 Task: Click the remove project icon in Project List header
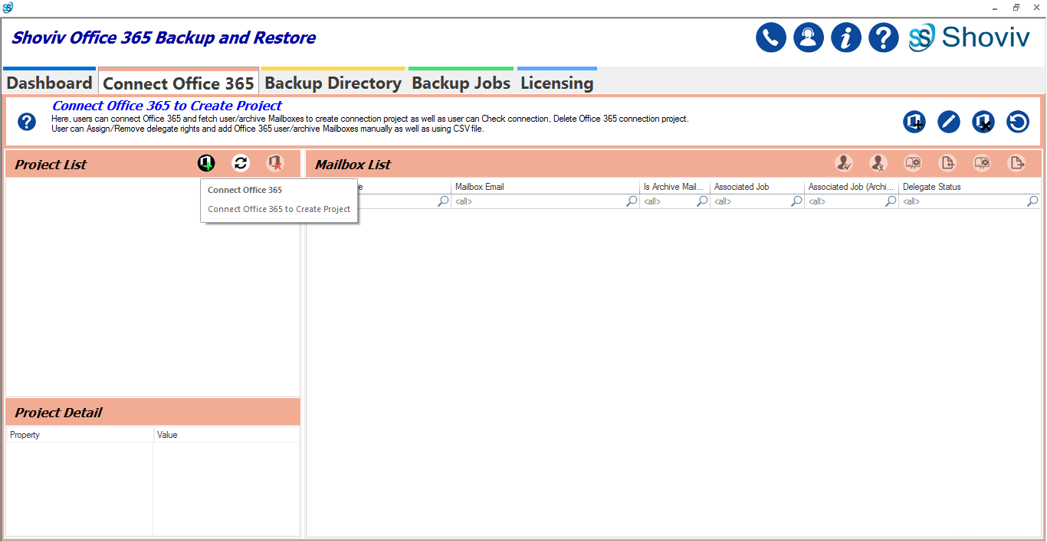[275, 163]
